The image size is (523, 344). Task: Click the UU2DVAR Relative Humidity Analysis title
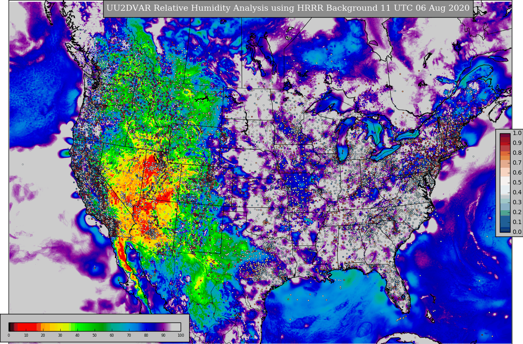(288, 9)
